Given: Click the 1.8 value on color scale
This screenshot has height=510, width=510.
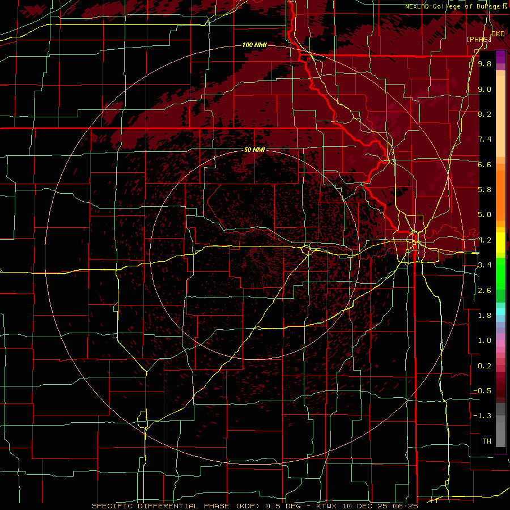Looking at the screenshot, I should 484,316.
